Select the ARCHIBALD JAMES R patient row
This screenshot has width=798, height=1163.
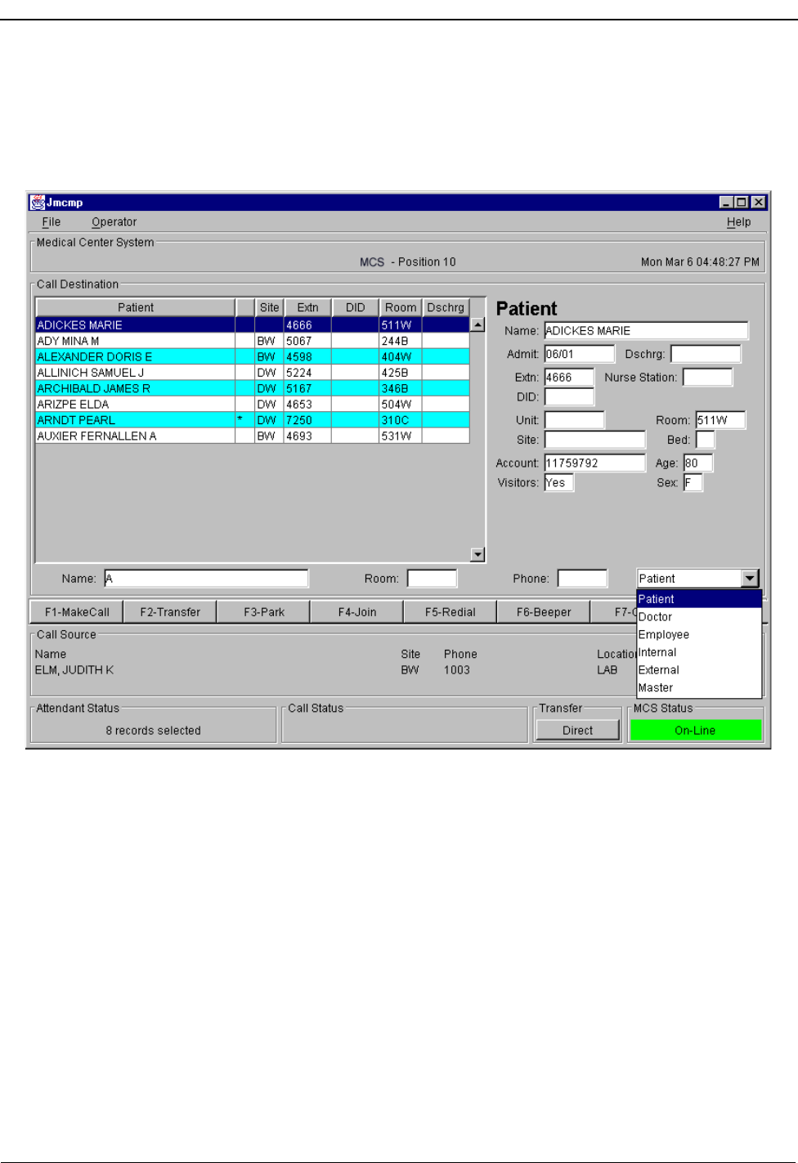tap(253, 388)
